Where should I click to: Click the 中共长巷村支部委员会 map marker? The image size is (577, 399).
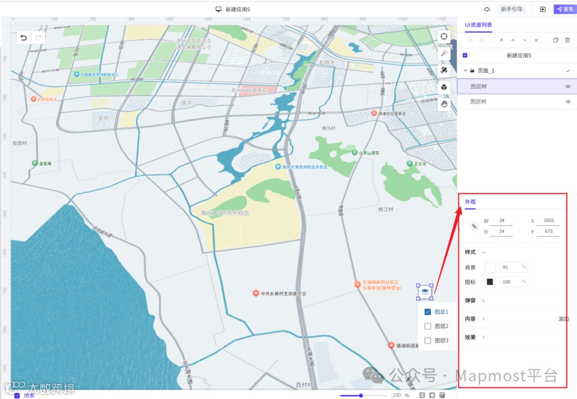point(256,293)
